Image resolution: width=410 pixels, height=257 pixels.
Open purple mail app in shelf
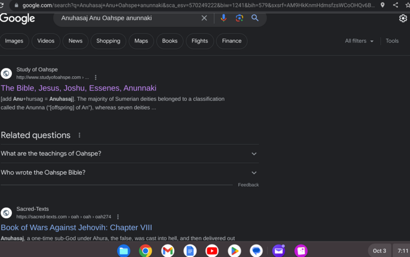click(279, 251)
